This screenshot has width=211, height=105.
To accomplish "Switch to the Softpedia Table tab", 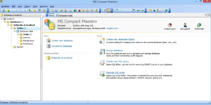I will [64, 16].
